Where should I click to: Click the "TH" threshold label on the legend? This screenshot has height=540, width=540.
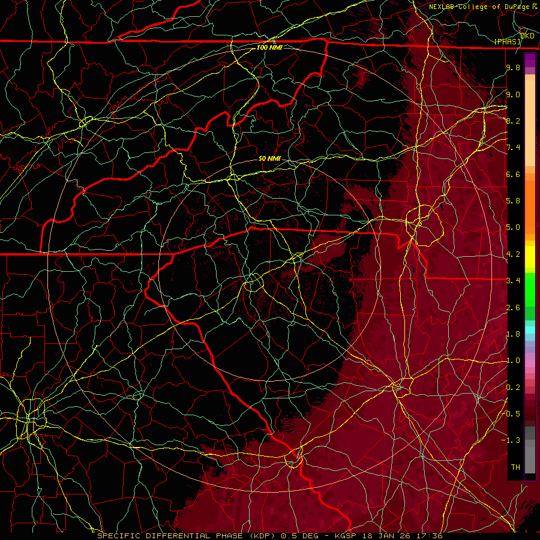click(515, 467)
